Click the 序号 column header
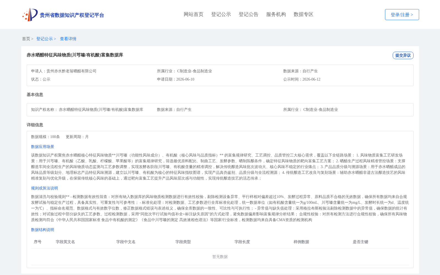Screen dimensions: 440x275 click(x=38, y=242)
